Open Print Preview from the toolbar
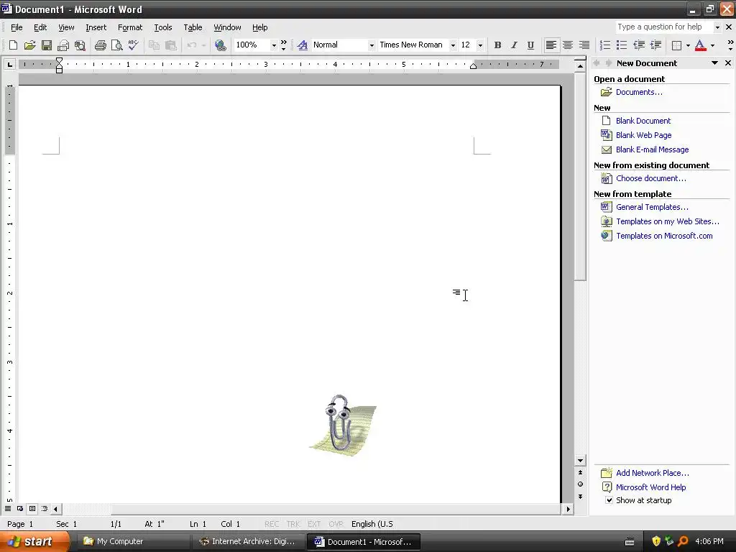 pyautogui.click(x=116, y=45)
